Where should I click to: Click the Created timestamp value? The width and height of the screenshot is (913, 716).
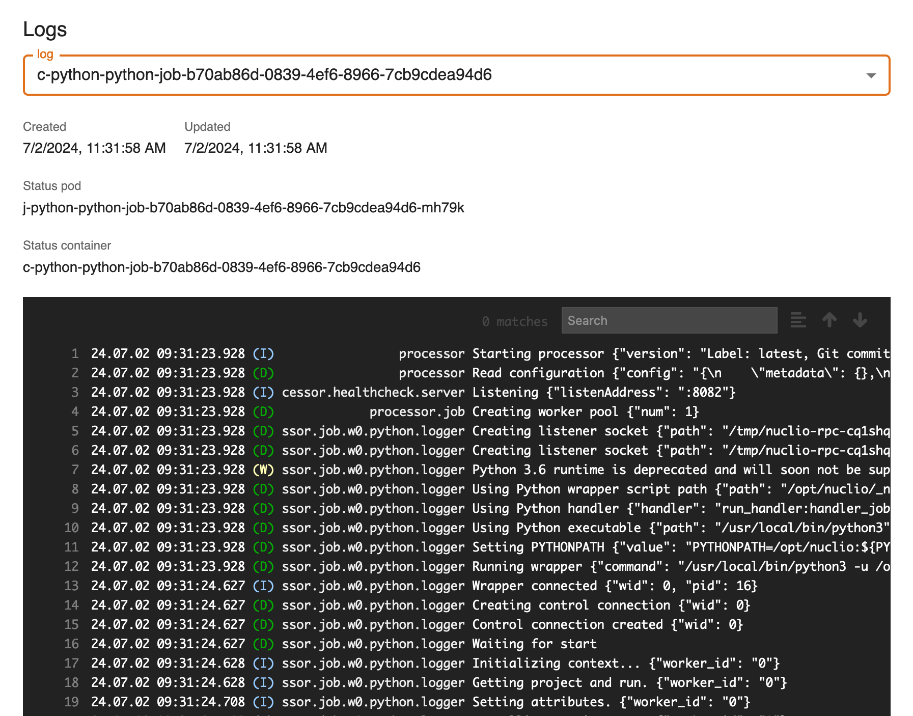tap(94, 148)
